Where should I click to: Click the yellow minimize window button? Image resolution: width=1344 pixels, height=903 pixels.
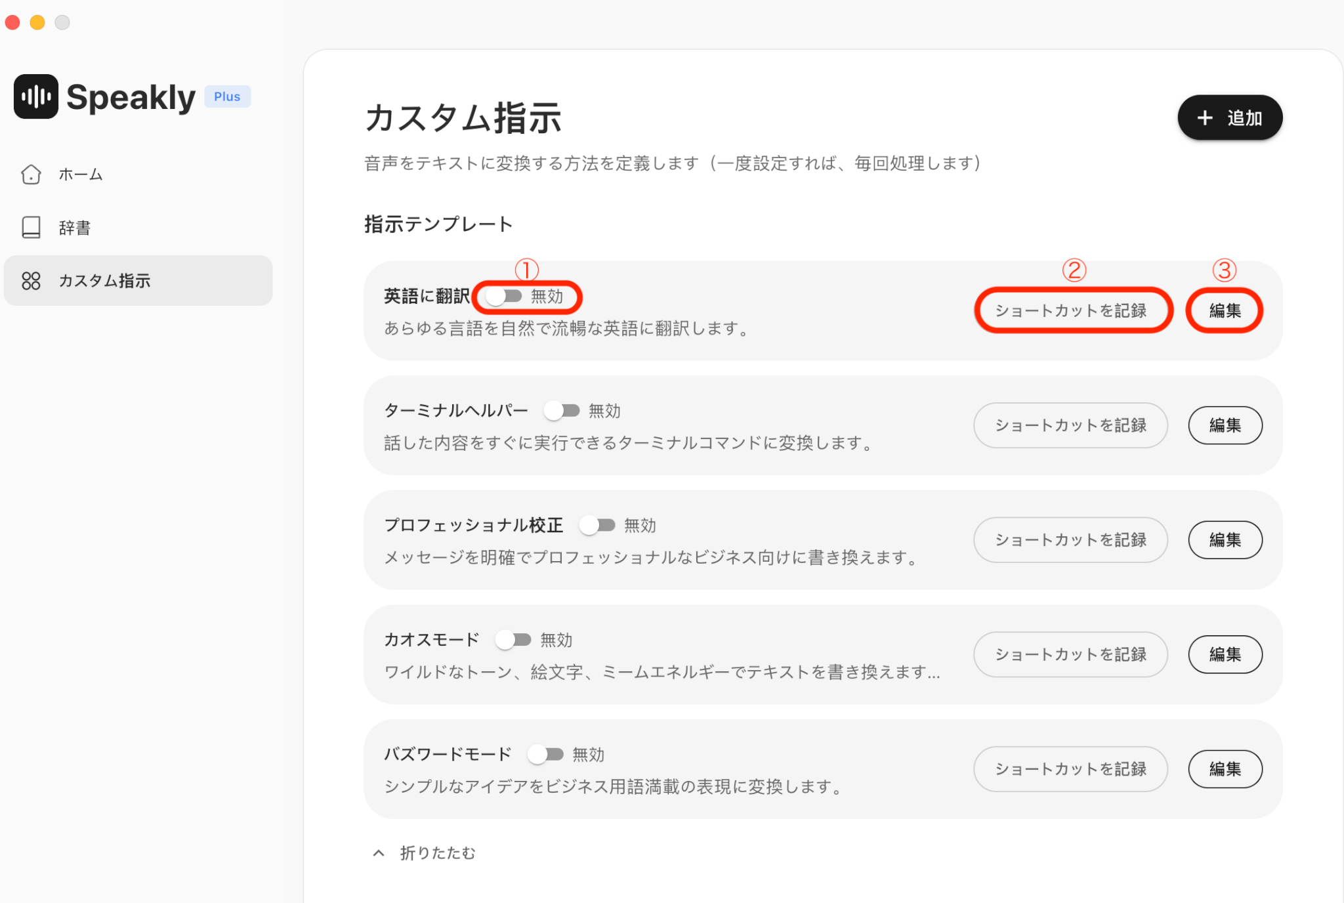point(37,22)
